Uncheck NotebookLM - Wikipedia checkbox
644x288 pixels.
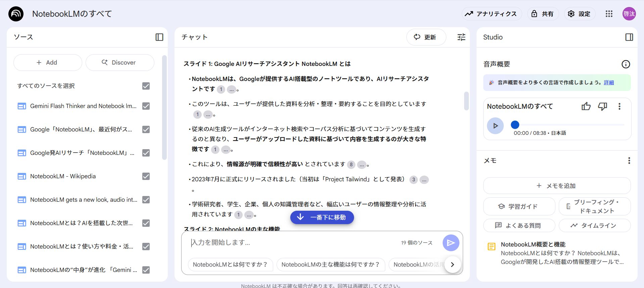[x=146, y=176]
